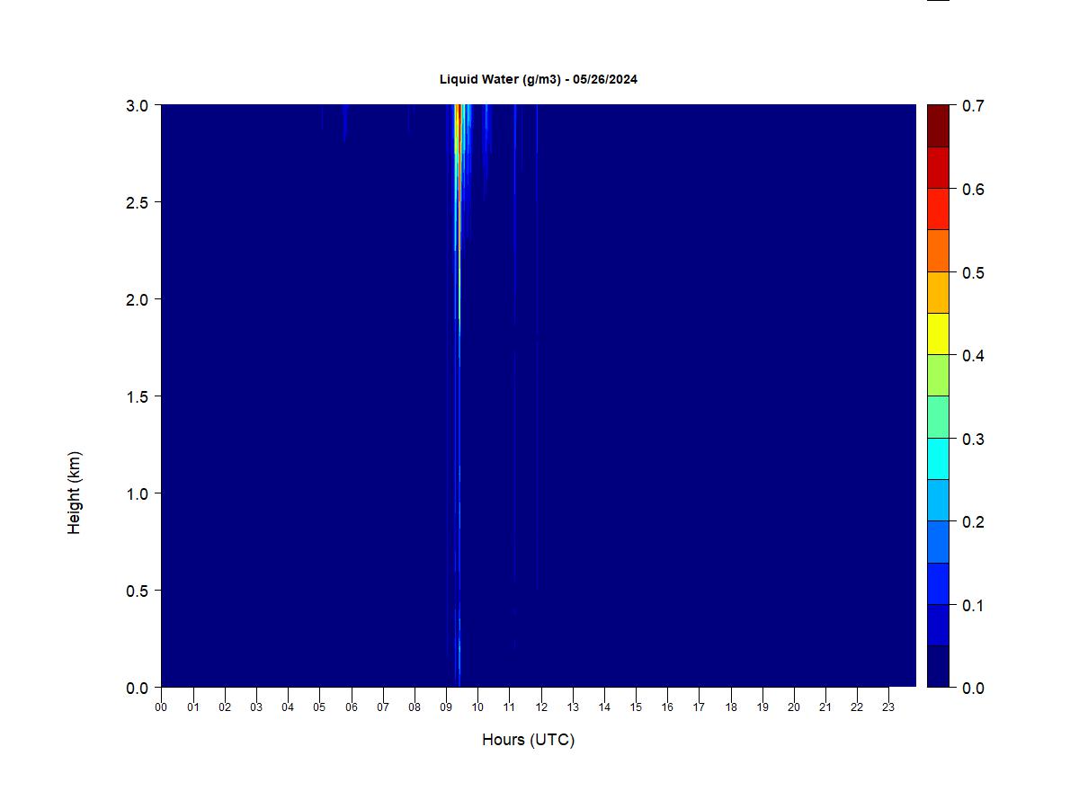This screenshot has height=809, width=1079.
Task: Click the Height (km) axis label
Action: (74, 493)
